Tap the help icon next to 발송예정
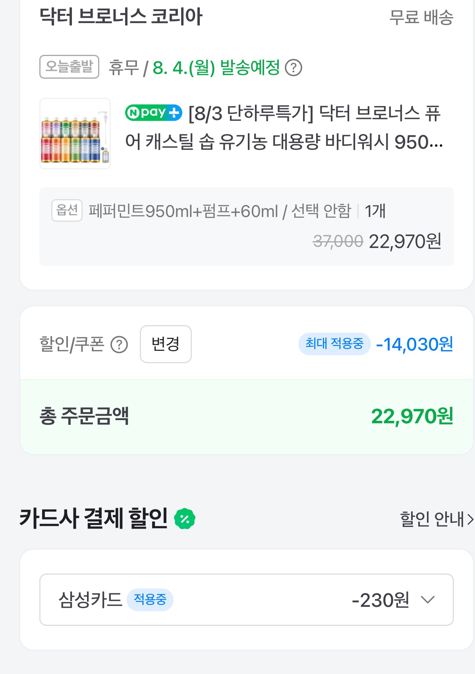Viewport: 475px width, 674px height. [x=294, y=68]
